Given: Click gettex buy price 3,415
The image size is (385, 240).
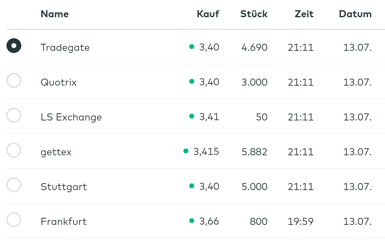Looking at the screenshot, I should [206, 152].
